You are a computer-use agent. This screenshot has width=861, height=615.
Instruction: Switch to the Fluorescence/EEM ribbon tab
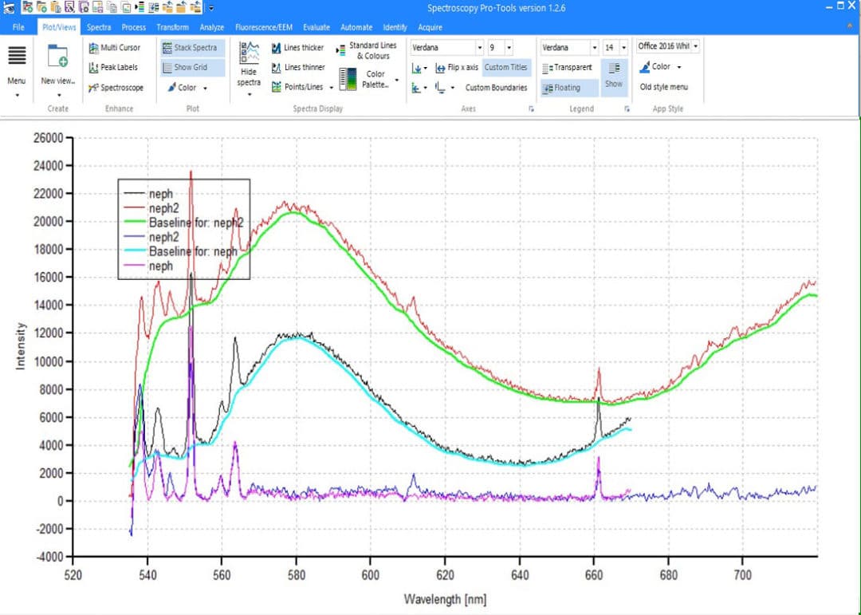click(x=263, y=26)
